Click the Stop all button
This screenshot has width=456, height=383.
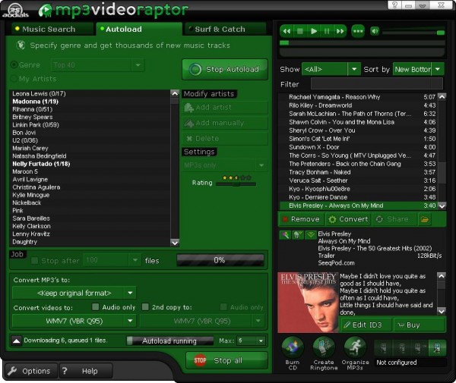[x=226, y=360]
